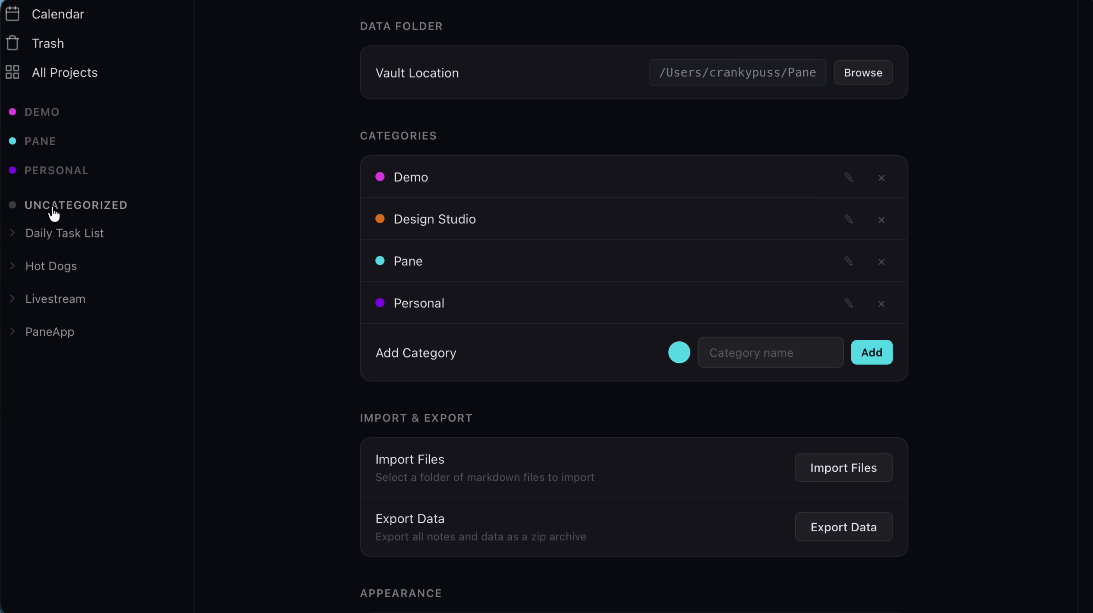Open the Livestream project
This screenshot has height=613, width=1093.
(55, 299)
